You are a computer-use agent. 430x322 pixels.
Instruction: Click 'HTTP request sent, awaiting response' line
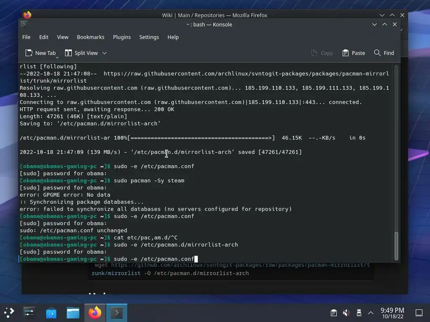click(97, 109)
